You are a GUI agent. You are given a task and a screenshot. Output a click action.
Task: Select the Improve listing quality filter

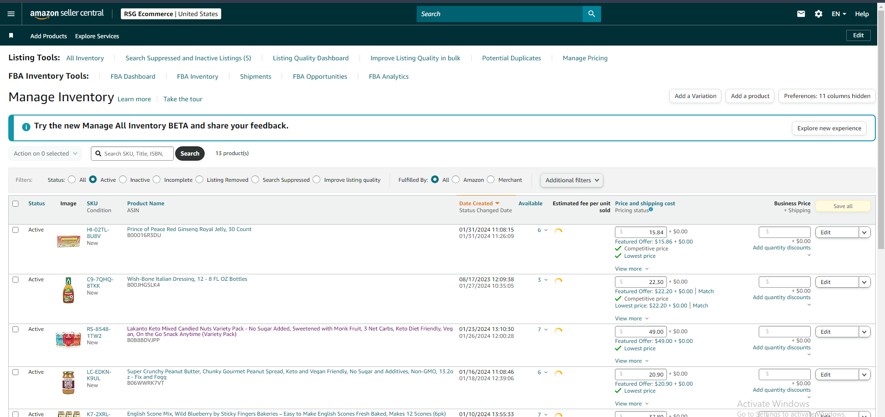pos(317,180)
